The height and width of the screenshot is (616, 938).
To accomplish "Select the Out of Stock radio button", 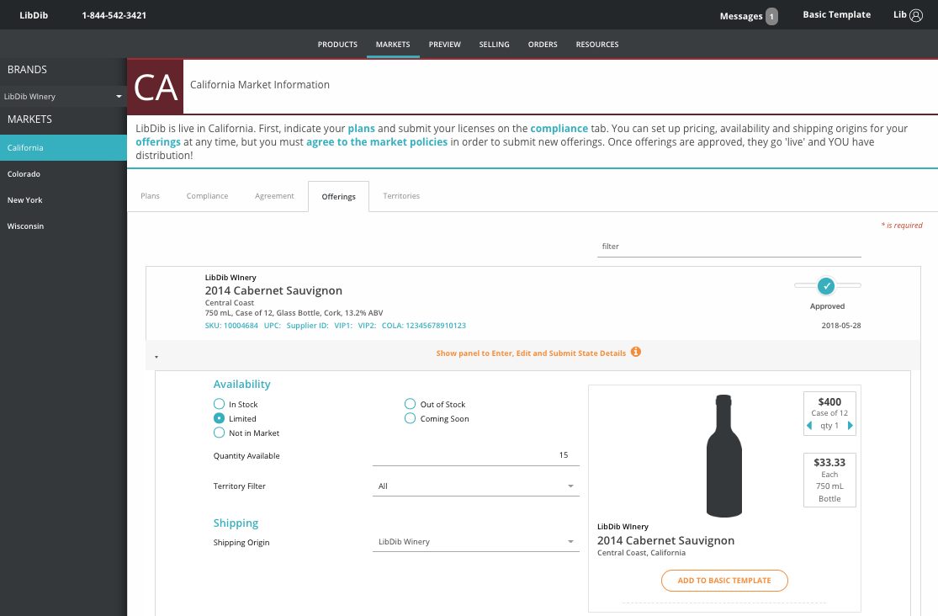I will pos(410,404).
